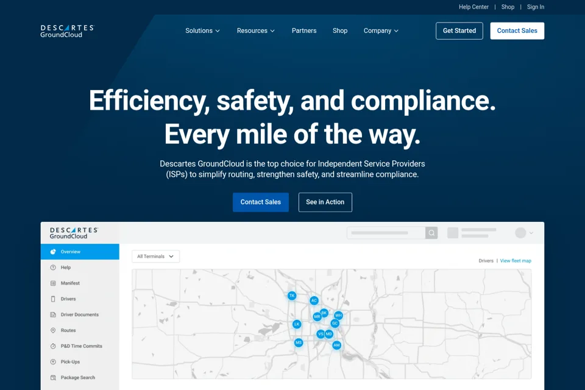The width and height of the screenshot is (585, 390).
Task: Click the Routes label in sidebar
Action: pos(68,330)
